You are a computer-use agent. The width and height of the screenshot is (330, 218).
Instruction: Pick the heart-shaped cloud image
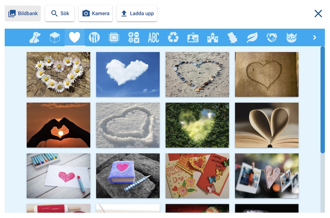tap(128, 74)
